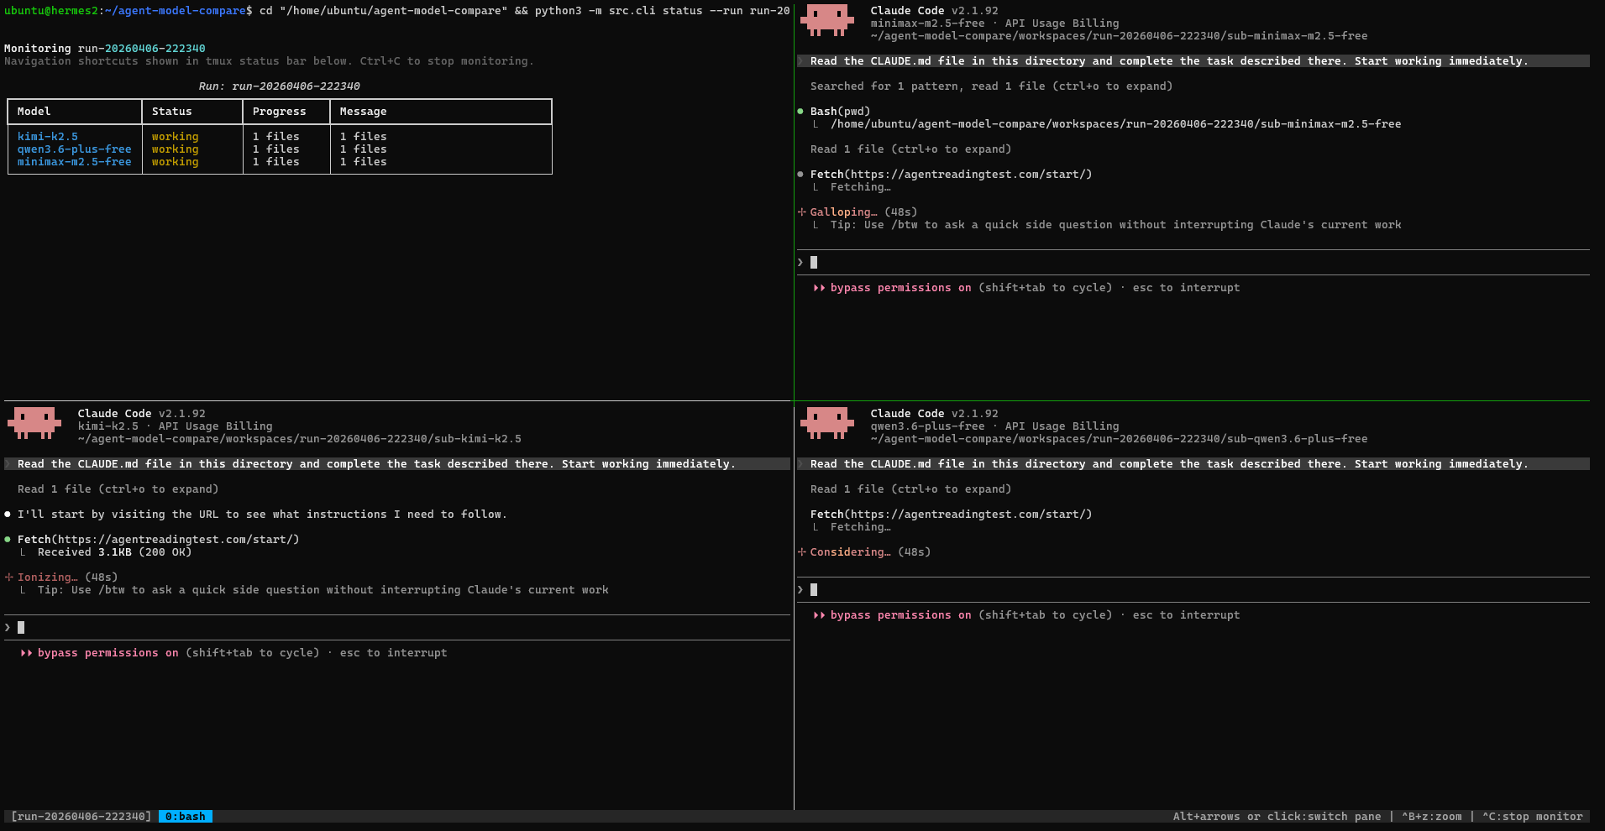
Task: Expand 'Read 1 file' in kimi-k2.5 pane
Action: (x=118, y=489)
